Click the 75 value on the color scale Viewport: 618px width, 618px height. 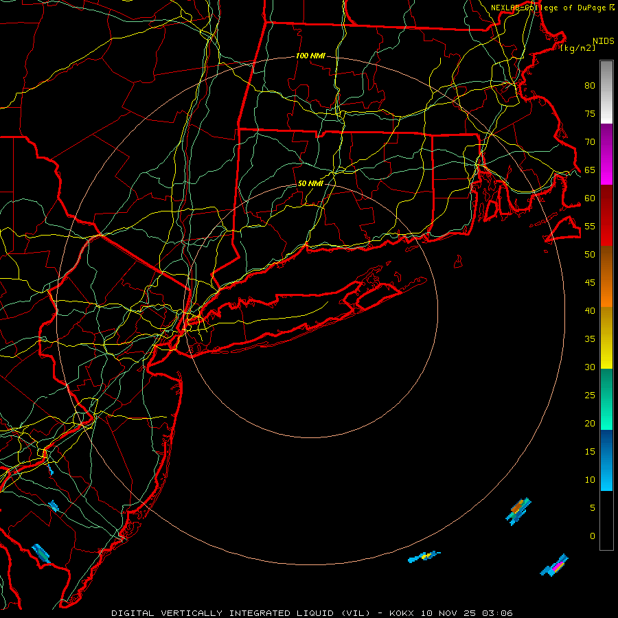[x=590, y=114]
